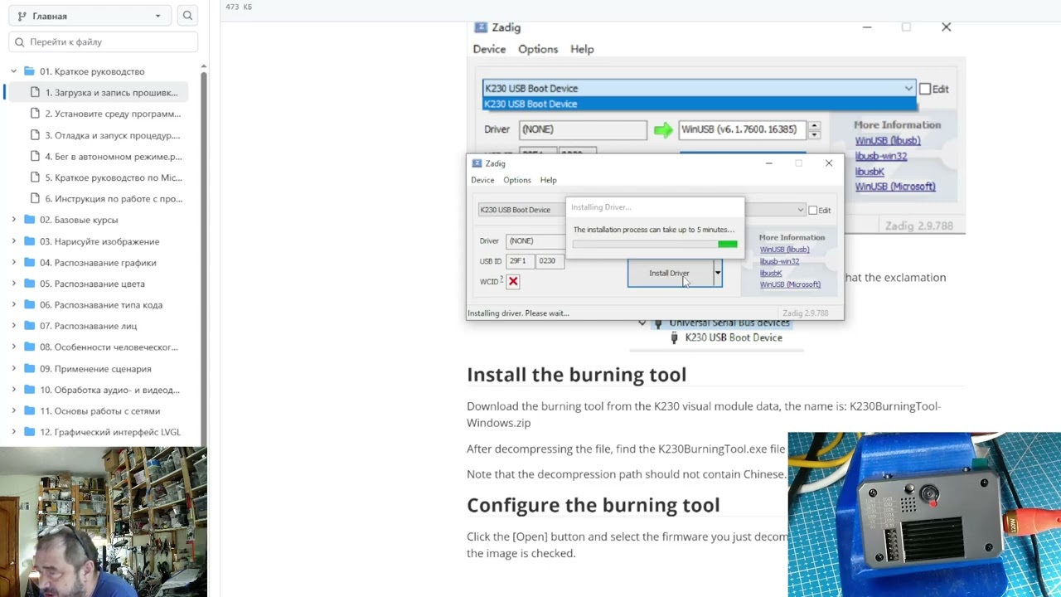
Task: Click folder icon of 04. Распознавание графики
Action: tap(30, 262)
